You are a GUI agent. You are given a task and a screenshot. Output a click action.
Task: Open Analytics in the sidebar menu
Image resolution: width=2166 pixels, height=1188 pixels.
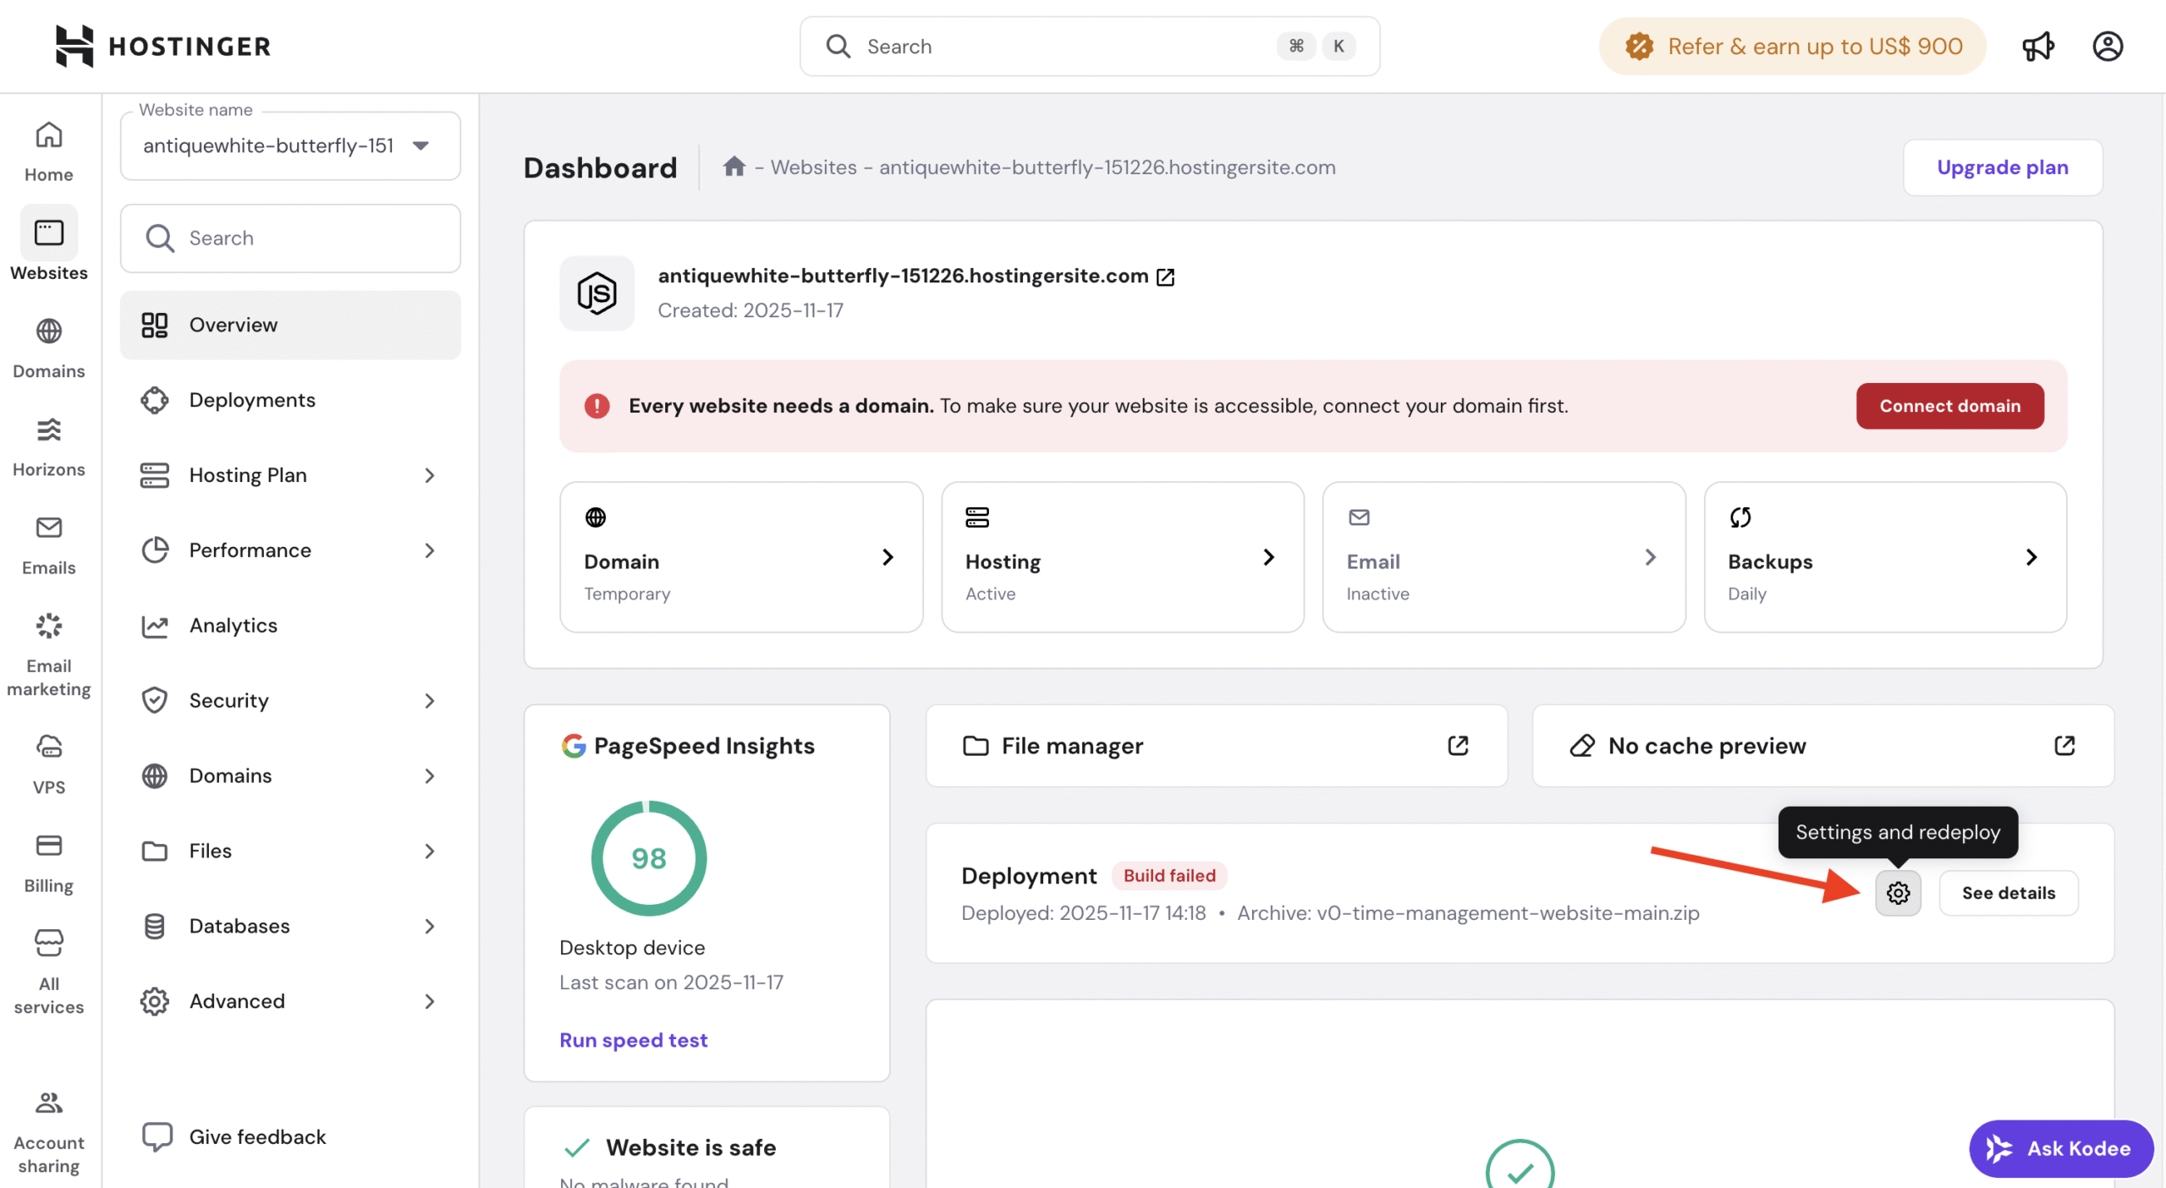[x=233, y=625]
